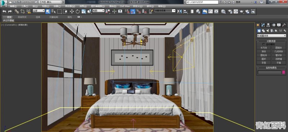Click the Align tool icon
This screenshot has width=288, height=132.
point(185,11)
